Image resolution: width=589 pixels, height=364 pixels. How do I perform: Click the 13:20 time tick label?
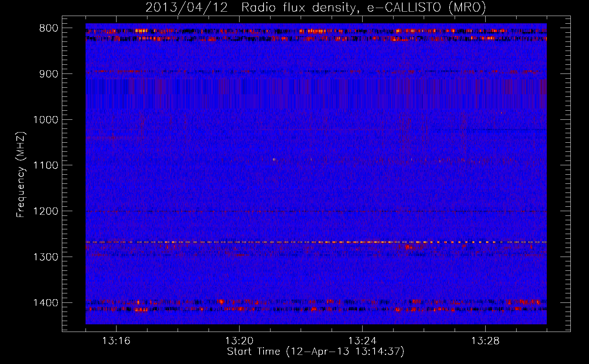pyautogui.click(x=239, y=341)
